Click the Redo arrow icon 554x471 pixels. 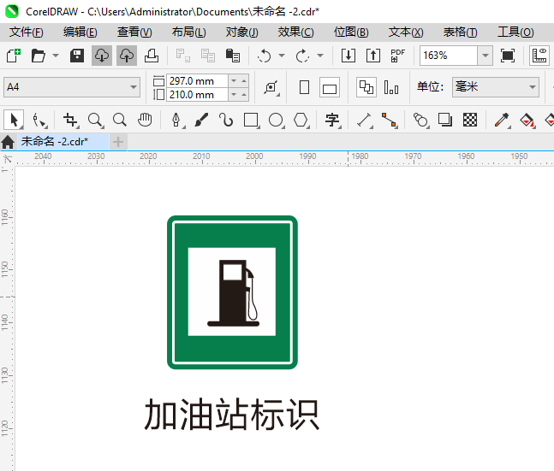click(302, 56)
